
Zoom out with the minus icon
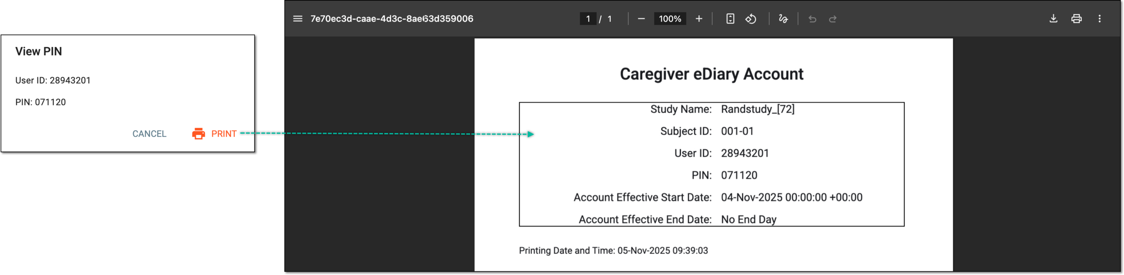click(x=641, y=19)
